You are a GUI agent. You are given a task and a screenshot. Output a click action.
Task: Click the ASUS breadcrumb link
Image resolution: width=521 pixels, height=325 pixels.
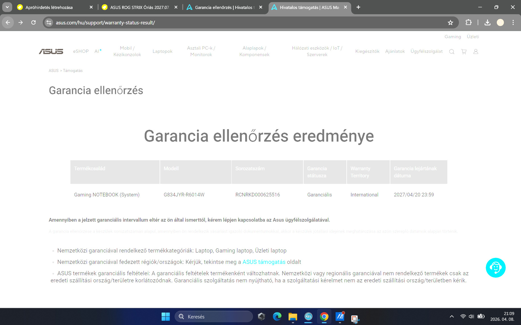point(53,71)
